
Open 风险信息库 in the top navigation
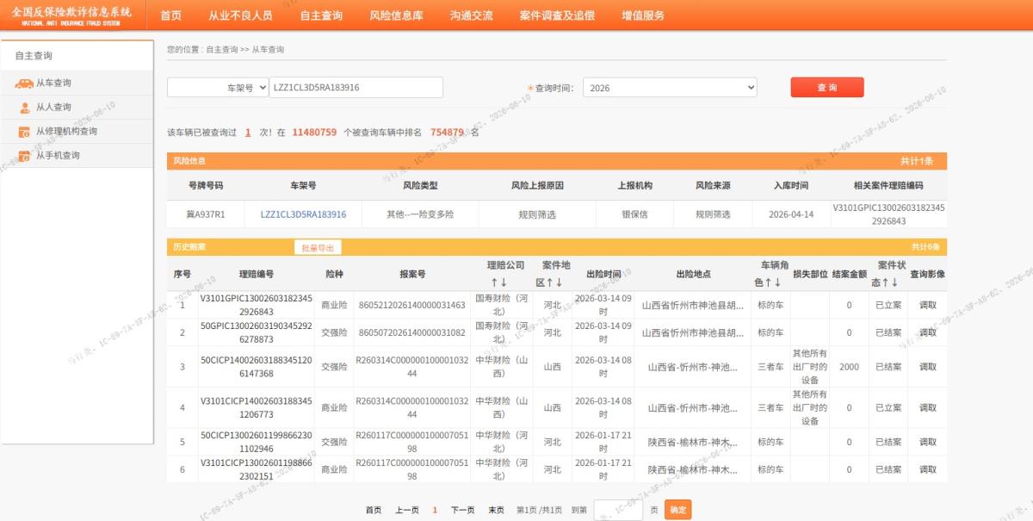pos(396,16)
